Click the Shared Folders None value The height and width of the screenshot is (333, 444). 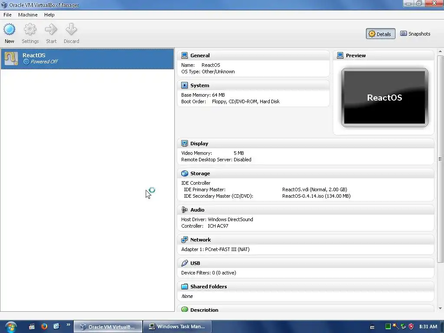[187, 296]
